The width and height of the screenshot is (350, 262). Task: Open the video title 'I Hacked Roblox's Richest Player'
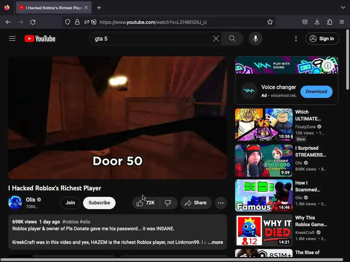click(x=55, y=188)
